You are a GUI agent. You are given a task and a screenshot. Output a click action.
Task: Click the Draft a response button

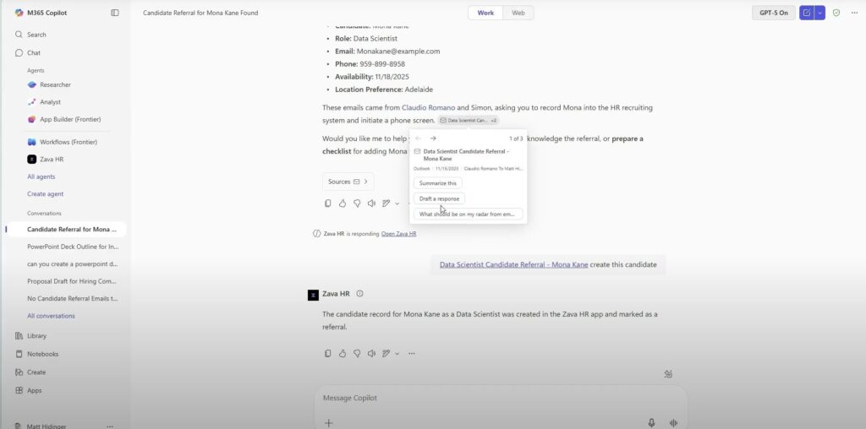(439, 198)
